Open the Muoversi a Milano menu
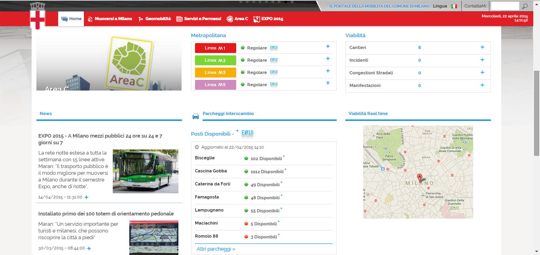This screenshot has width=540, height=255. [110, 19]
